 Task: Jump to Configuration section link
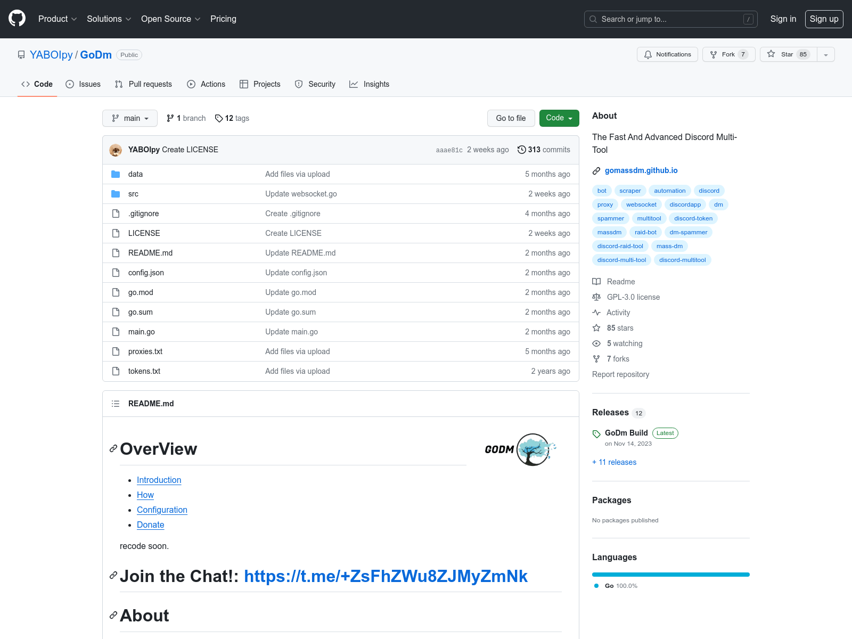click(162, 510)
